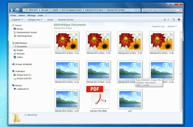Select thumbnail 'Meriop-DCS à Paris - p (4)'

click(x=161, y=70)
